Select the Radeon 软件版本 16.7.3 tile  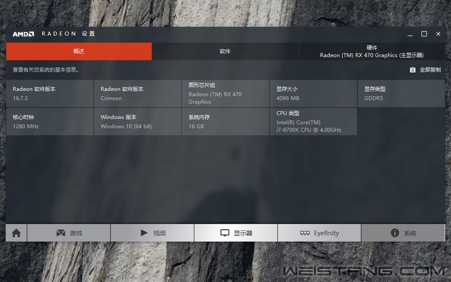[50, 94]
